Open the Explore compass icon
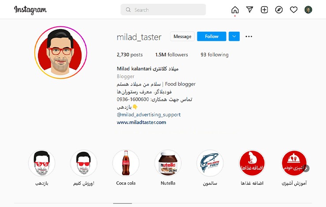Screen dimensions: 326x207 pyautogui.click(x=279, y=10)
